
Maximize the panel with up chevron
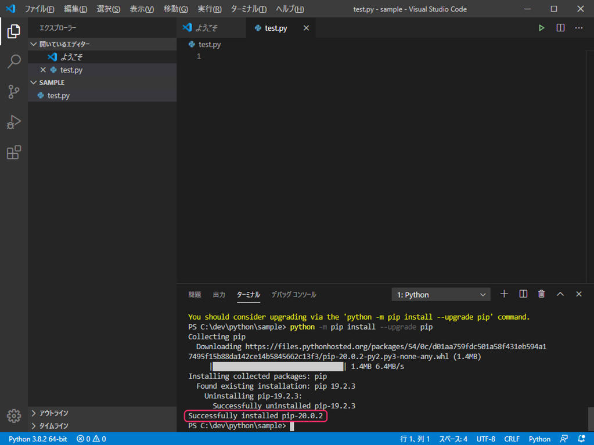click(x=560, y=294)
